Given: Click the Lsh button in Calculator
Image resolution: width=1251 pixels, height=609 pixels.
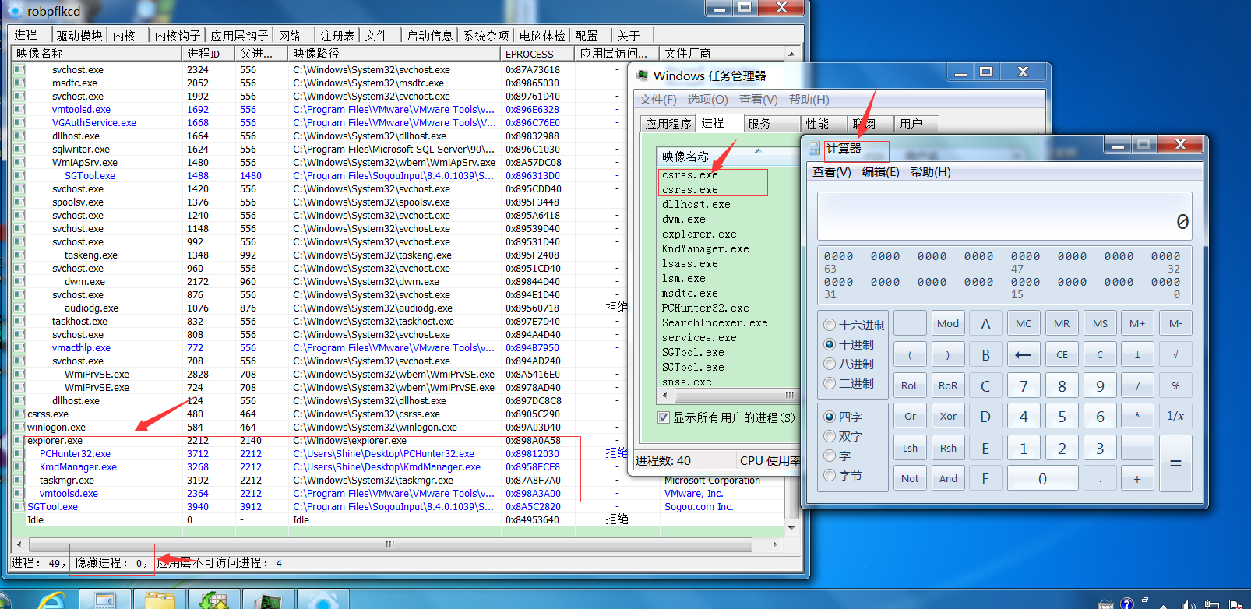Looking at the screenshot, I should (x=910, y=448).
